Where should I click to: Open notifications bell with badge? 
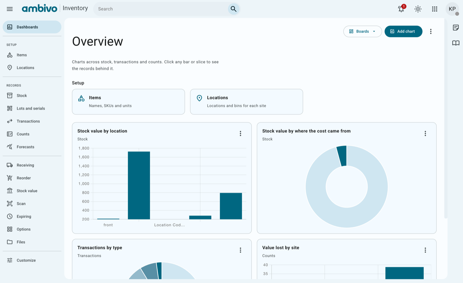point(401,9)
